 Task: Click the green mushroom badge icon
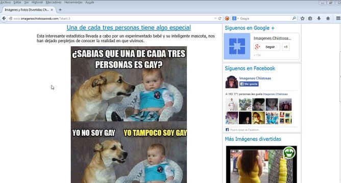coord(289,152)
